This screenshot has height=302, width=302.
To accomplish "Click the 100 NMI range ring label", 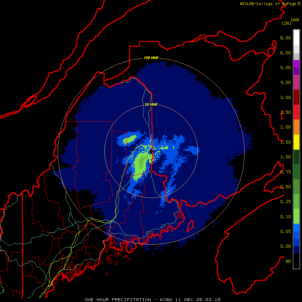I will tap(151, 58).
